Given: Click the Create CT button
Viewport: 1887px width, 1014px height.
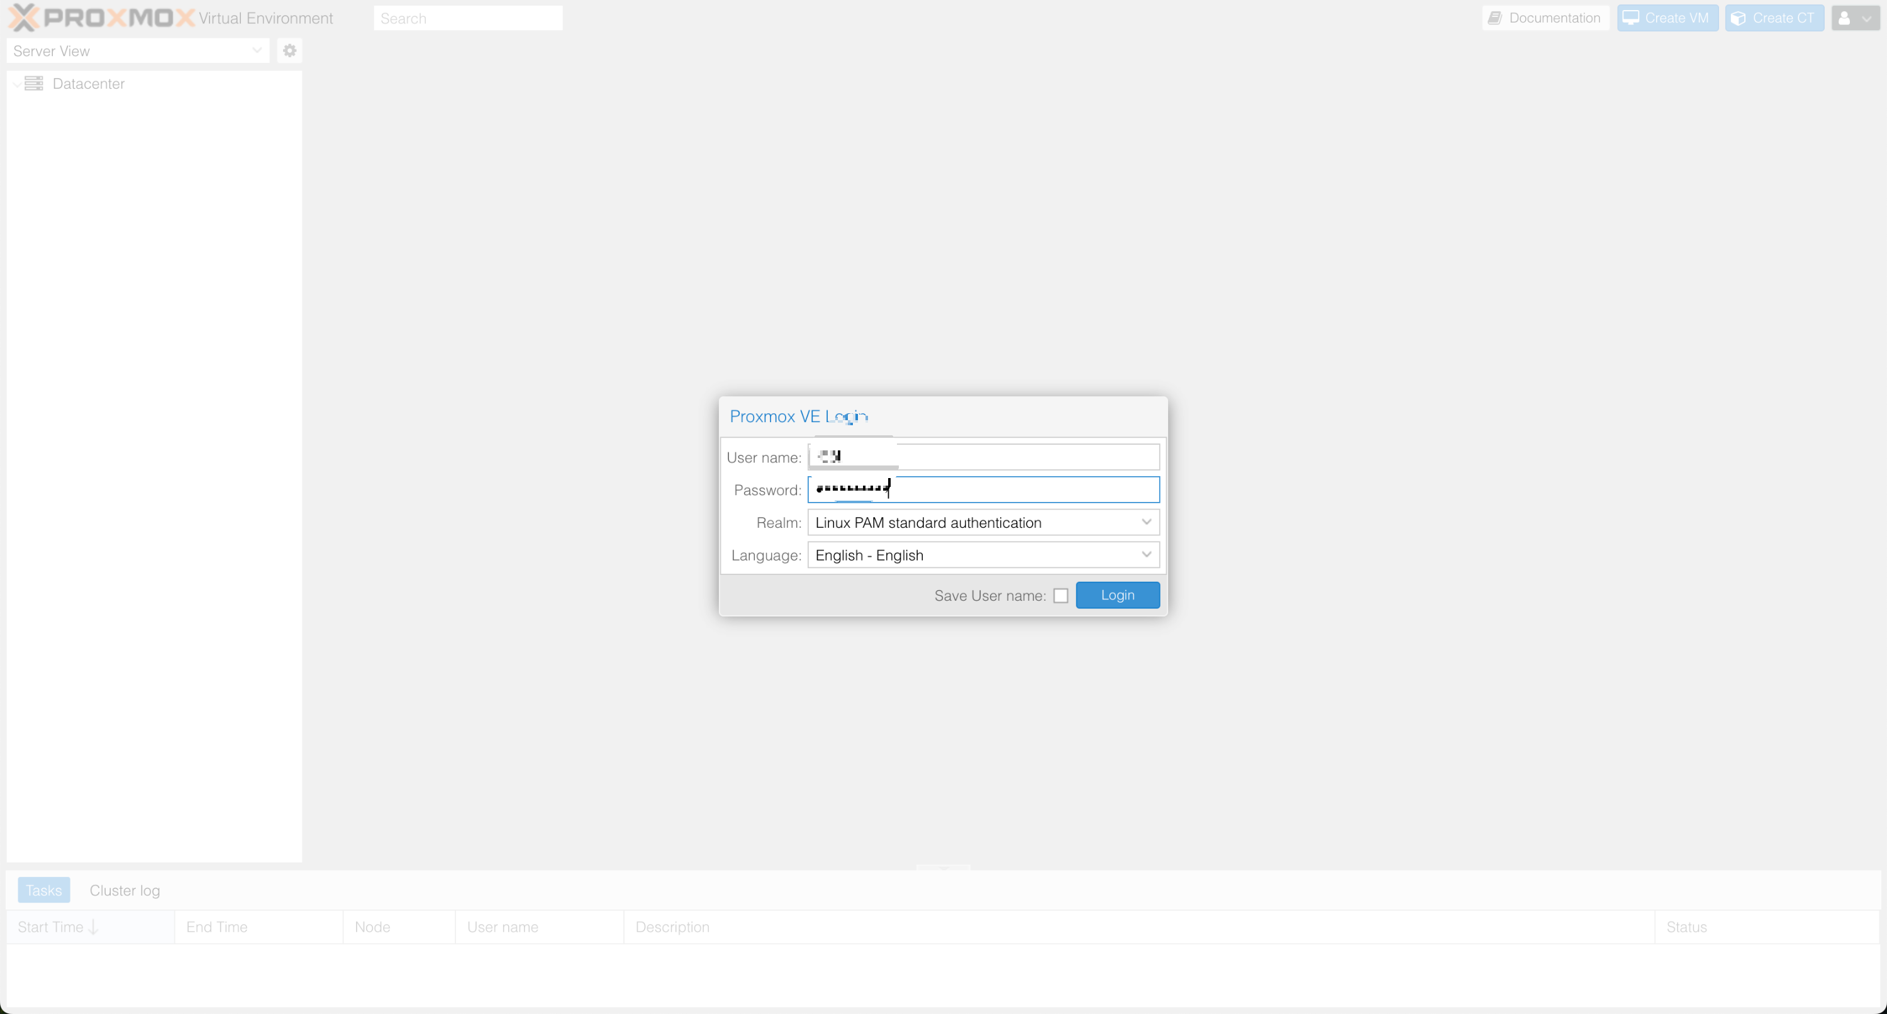Looking at the screenshot, I should tap(1774, 18).
